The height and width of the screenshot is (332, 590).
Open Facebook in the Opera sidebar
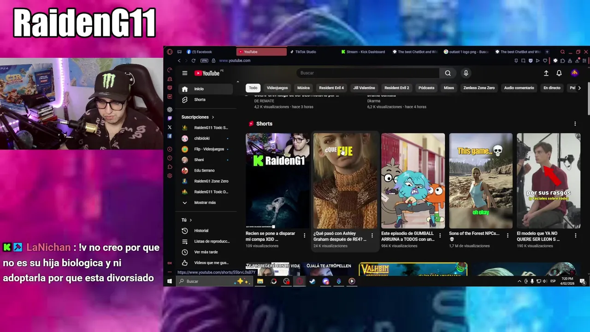(x=170, y=136)
